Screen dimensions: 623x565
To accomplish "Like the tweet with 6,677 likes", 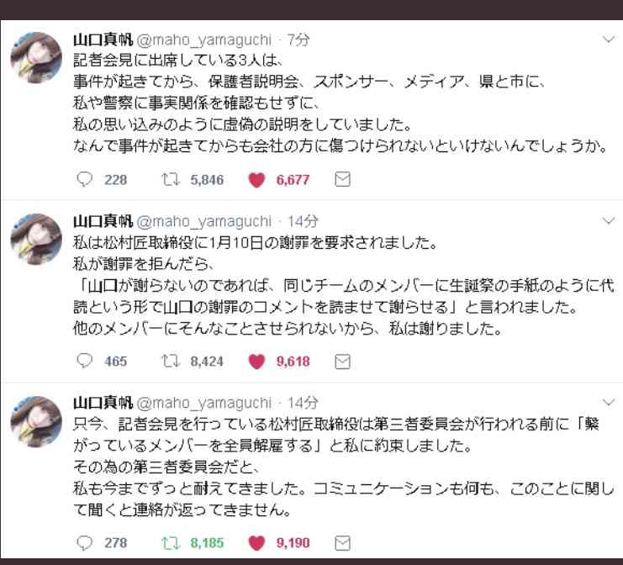I will (x=259, y=179).
